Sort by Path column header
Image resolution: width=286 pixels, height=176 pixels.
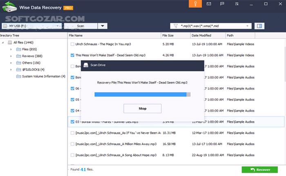tap(240, 36)
